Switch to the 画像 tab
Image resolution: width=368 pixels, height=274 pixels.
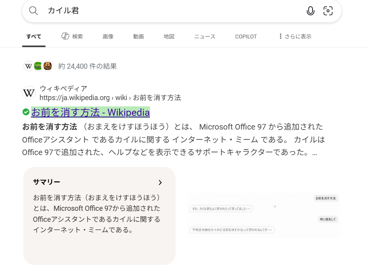(x=108, y=37)
